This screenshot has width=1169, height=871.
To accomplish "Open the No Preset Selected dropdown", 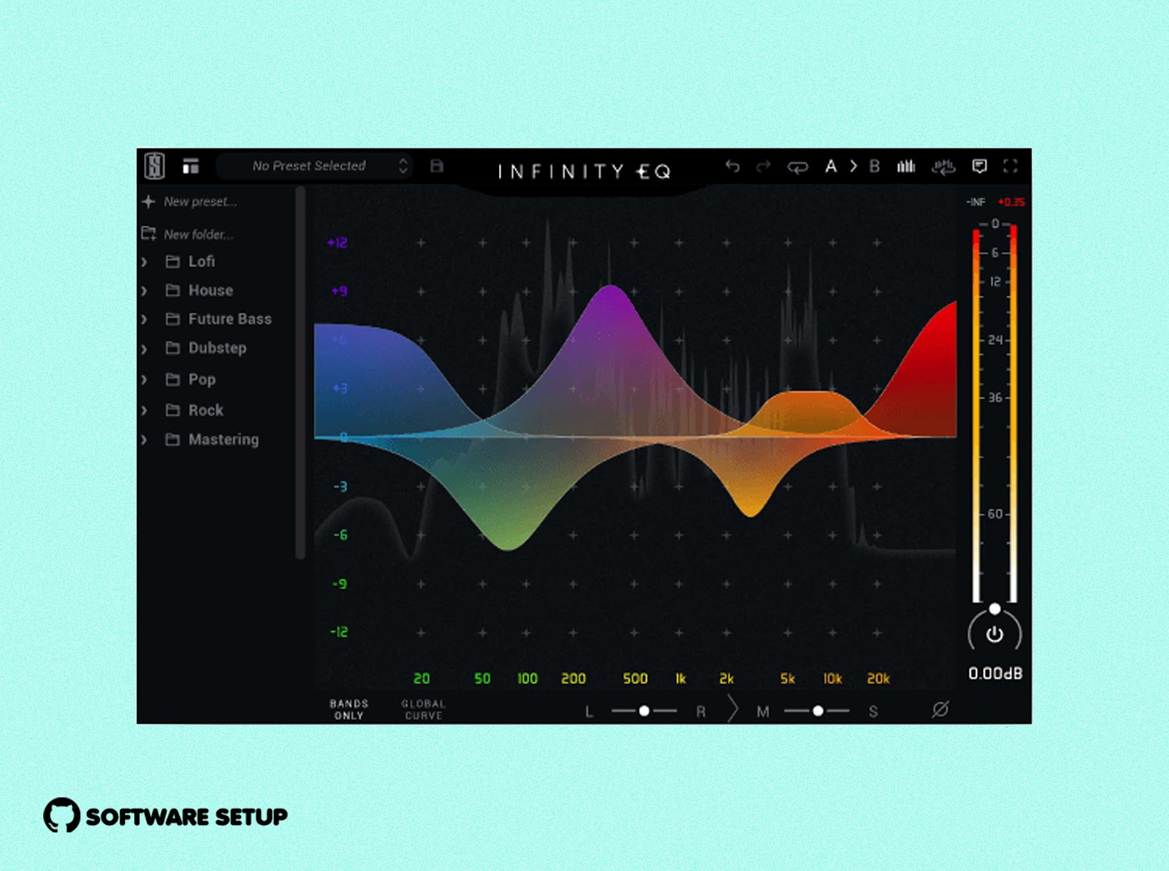I will (x=314, y=166).
